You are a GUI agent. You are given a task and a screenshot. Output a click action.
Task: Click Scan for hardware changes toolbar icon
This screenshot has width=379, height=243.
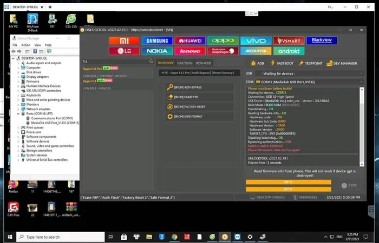[x=49, y=51]
